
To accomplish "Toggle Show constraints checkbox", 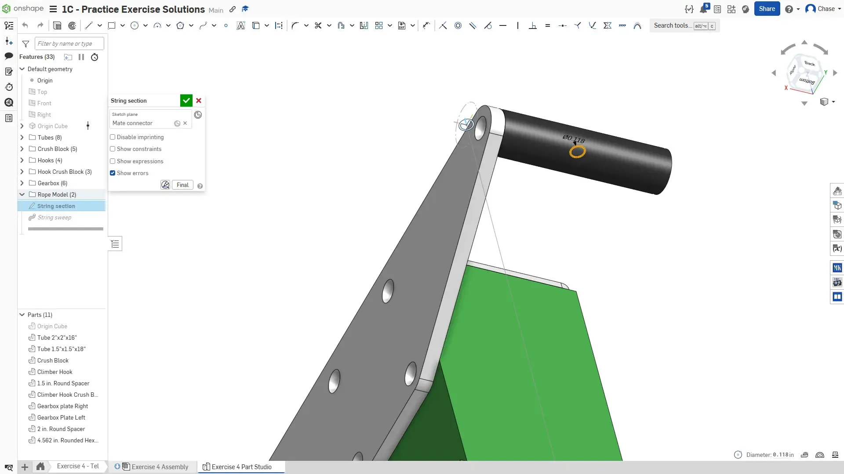I will point(113,149).
